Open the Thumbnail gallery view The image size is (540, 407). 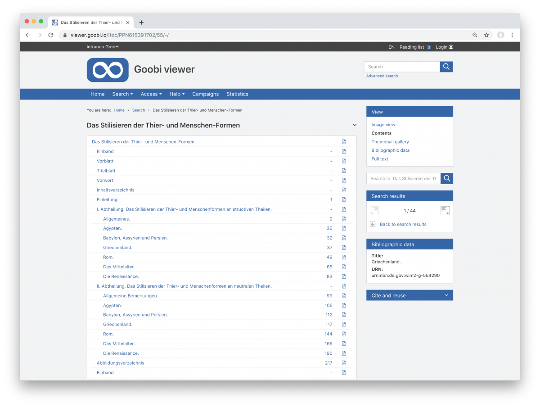pos(390,141)
